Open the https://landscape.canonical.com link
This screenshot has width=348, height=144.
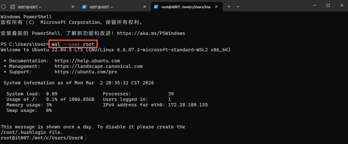pos(99,66)
